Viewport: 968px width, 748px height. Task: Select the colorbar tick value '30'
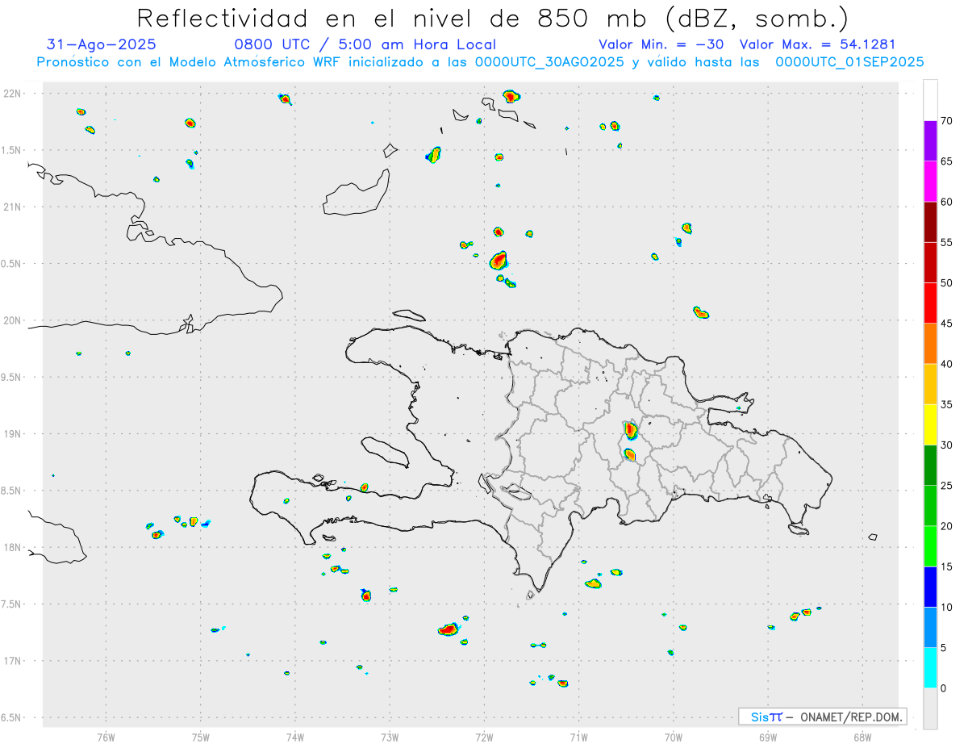click(x=947, y=445)
